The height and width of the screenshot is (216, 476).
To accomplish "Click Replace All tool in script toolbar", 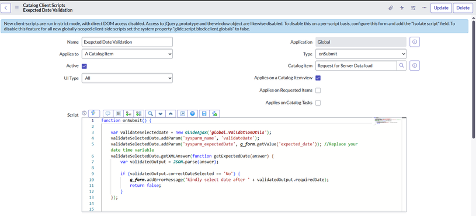I will pos(139,113).
